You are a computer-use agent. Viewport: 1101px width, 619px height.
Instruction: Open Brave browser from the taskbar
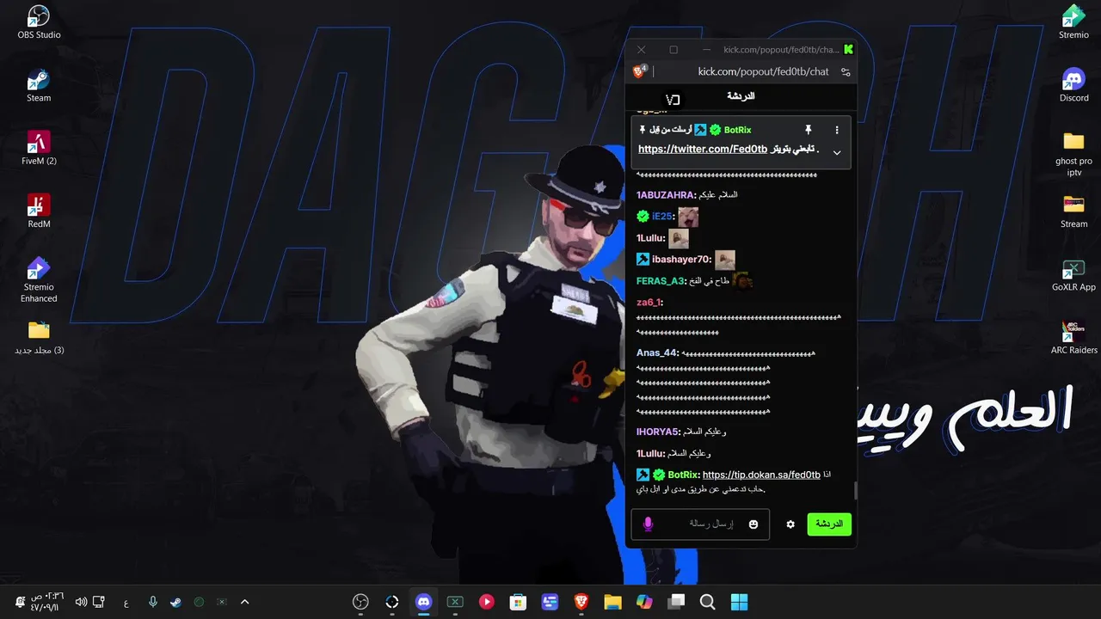(581, 602)
